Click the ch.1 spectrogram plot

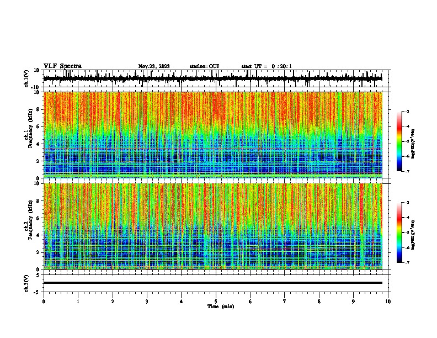[x=213, y=135]
